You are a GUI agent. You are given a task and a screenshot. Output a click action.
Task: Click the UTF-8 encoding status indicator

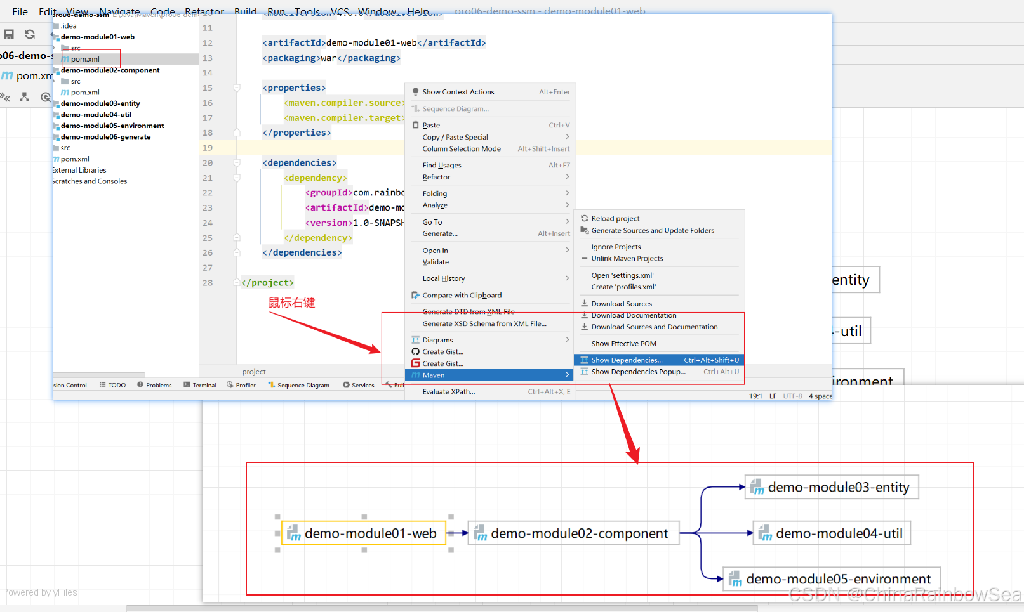[x=792, y=396]
